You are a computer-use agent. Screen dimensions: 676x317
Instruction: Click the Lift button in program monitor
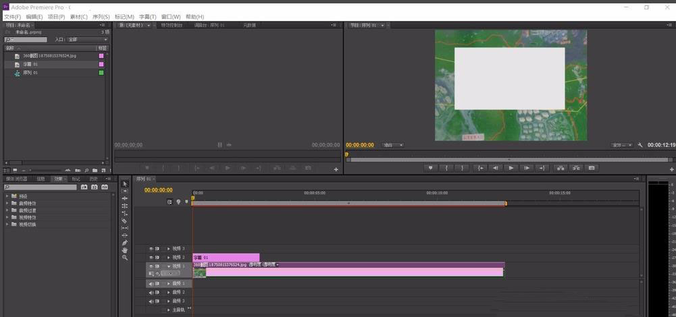(561, 168)
